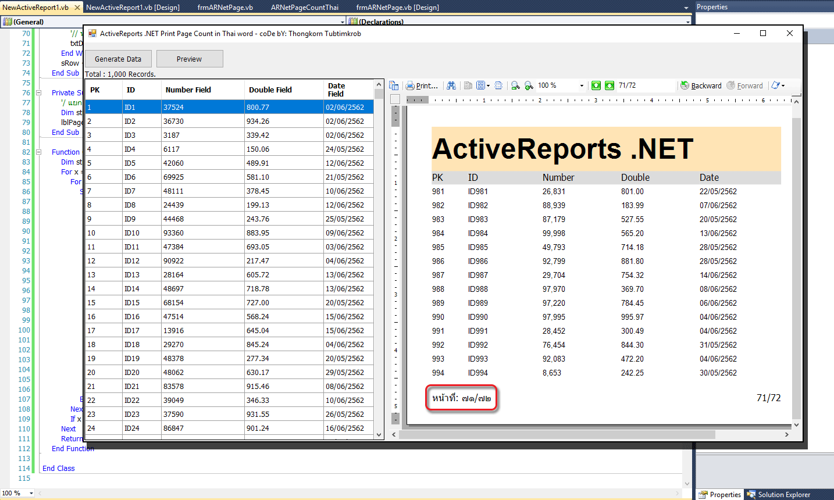Screen dimensions: 834x500
Task: Sort by the Double Field column header
Action: (284, 90)
